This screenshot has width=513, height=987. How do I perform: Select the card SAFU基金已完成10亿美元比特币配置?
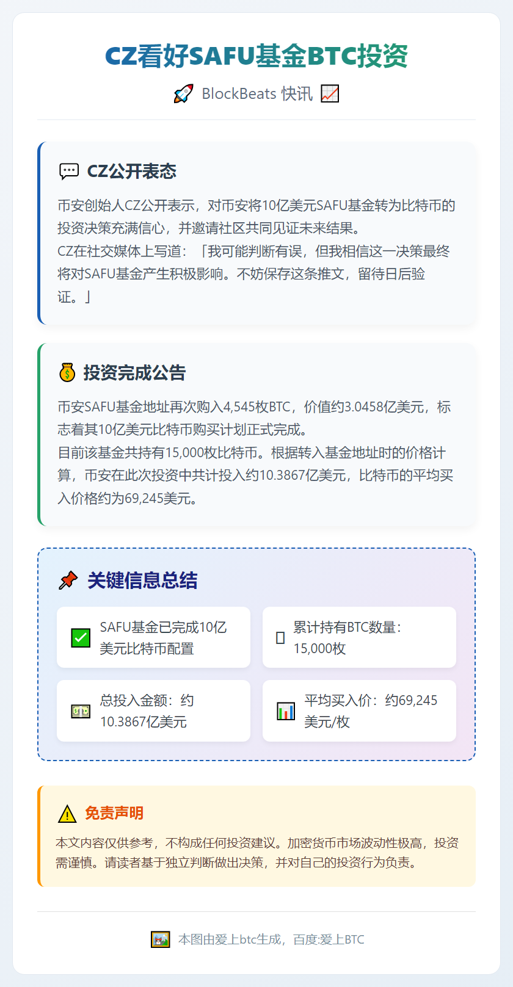(x=153, y=637)
